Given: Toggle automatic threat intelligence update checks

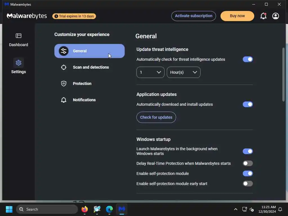Looking at the screenshot, I should 247,59.
